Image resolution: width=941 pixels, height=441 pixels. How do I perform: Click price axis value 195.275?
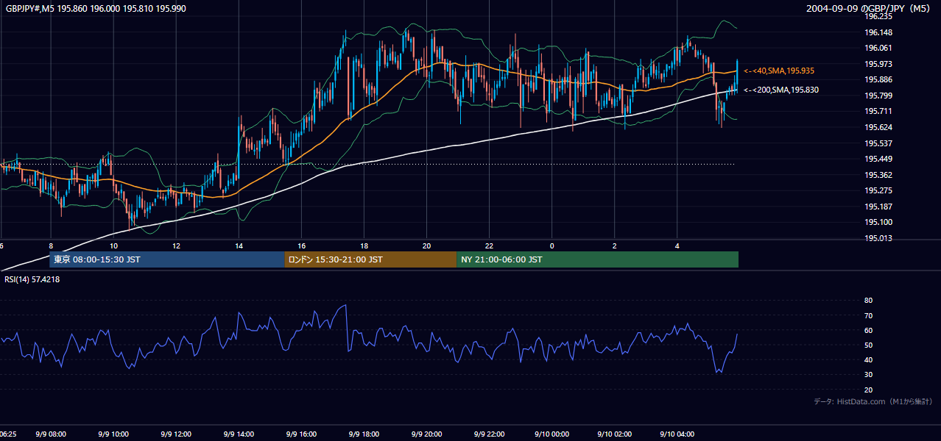879,190
